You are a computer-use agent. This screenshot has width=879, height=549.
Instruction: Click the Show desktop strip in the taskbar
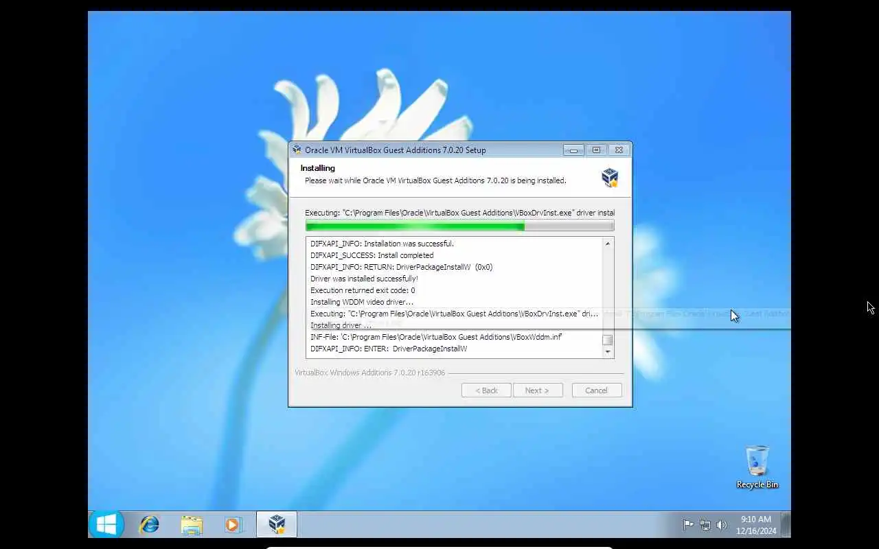click(x=786, y=524)
